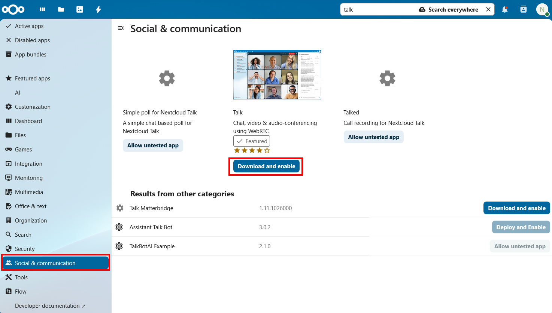Screen dimensions: 552x313
Task: Open the Talk app screenshot thumbnail
Action: point(277,75)
